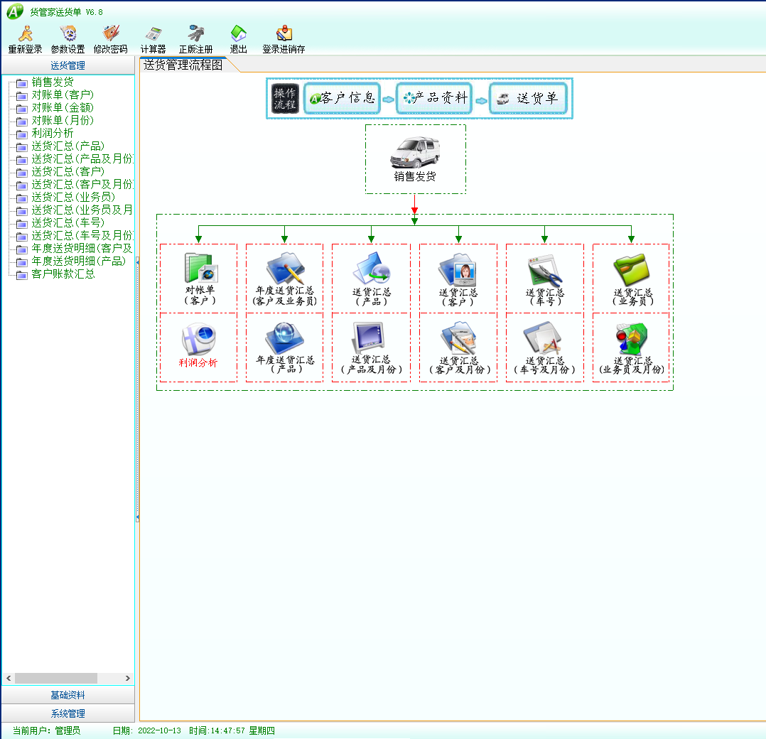The image size is (766, 739).
Task: Click the 送货单 workflow step button
Action: click(x=528, y=99)
